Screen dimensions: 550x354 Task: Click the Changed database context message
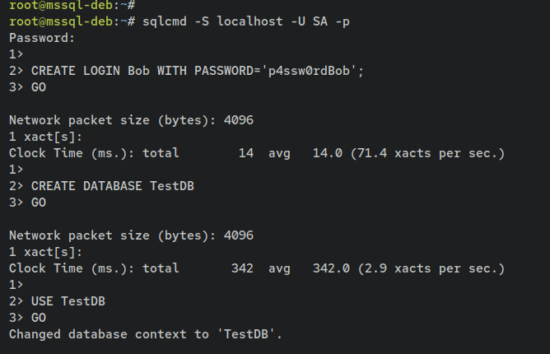pos(145,334)
